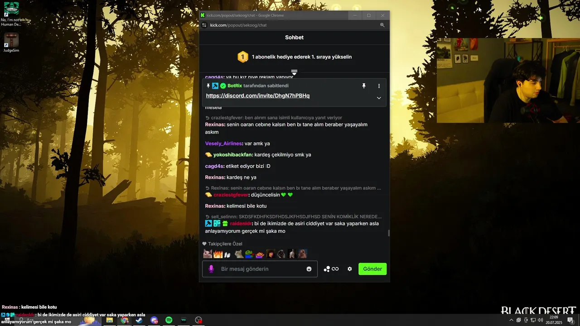This screenshot has width=580, height=326.
Task: Click the Google Chrome taskbar icon
Action: [x=124, y=320]
